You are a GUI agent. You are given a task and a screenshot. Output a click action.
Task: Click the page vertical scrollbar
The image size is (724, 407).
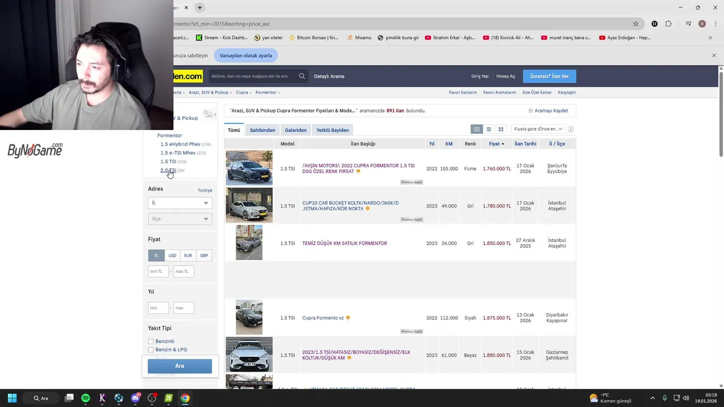[x=721, y=113]
